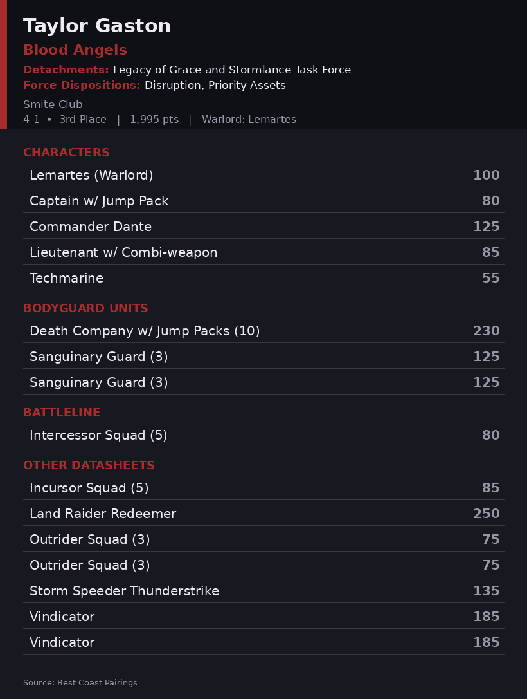The width and height of the screenshot is (527, 699).
Task: Select the Blood Angels faction heading
Action: [x=75, y=50]
